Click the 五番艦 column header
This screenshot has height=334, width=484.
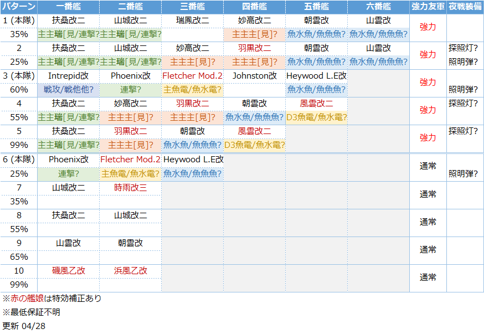click(317, 7)
